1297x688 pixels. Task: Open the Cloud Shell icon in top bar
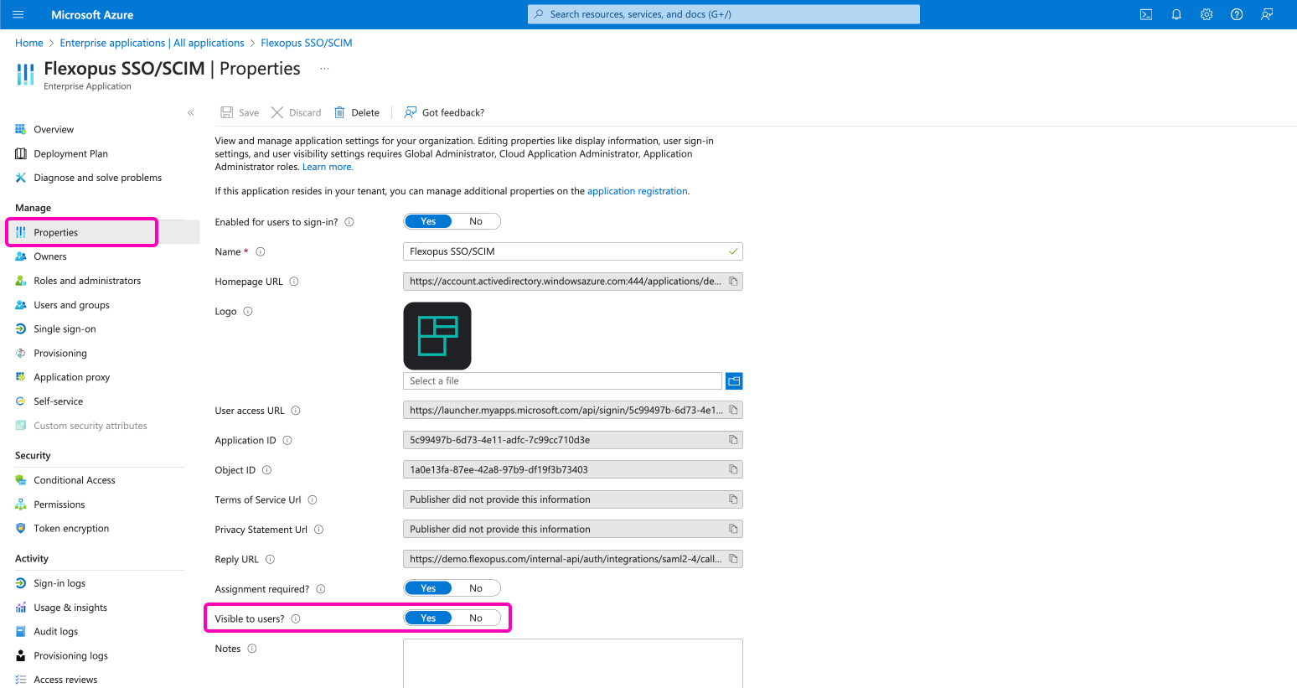1145,14
